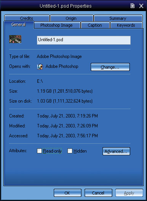Close the Properties dialog with X
This screenshot has height=201, width=147.
(141, 6)
